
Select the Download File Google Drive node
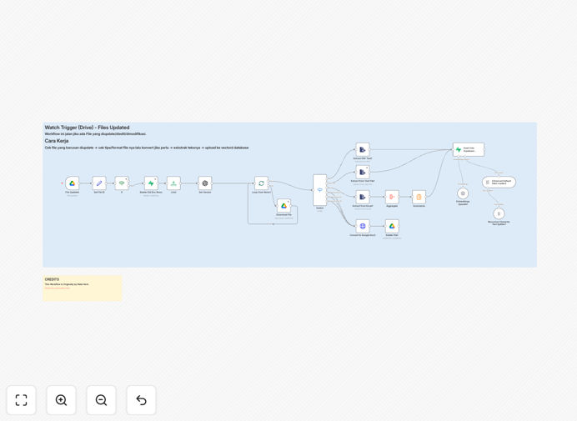pos(283,206)
